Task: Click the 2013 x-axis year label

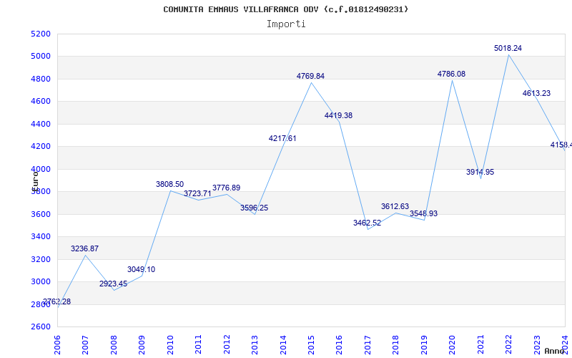Action: 255,345
